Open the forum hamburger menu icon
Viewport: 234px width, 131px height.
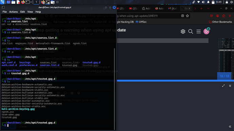tap(198, 31)
